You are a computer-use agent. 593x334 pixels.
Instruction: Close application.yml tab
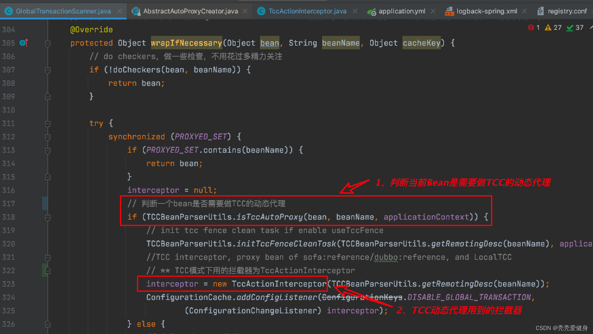point(433,11)
